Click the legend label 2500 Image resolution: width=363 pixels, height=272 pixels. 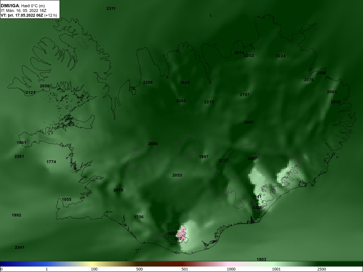[322, 269]
